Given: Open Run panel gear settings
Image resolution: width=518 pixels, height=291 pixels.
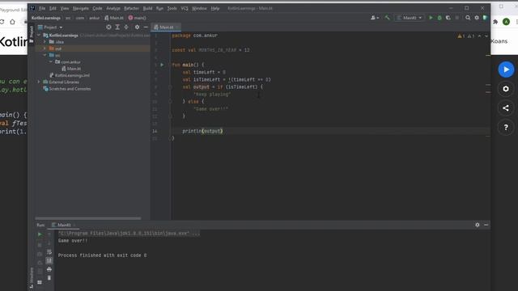Looking at the screenshot, I should pyautogui.click(x=478, y=225).
